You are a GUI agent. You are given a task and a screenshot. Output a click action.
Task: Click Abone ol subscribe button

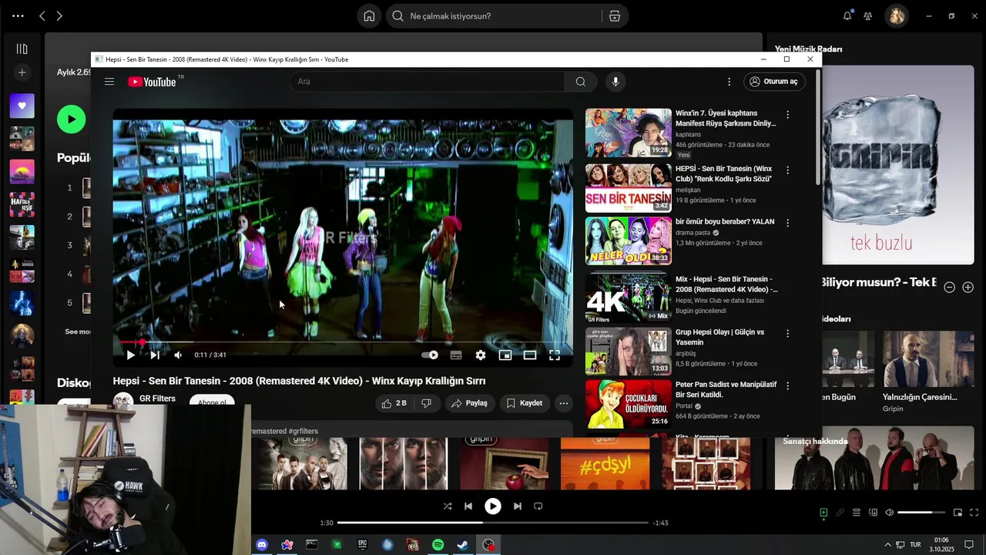tap(212, 403)
